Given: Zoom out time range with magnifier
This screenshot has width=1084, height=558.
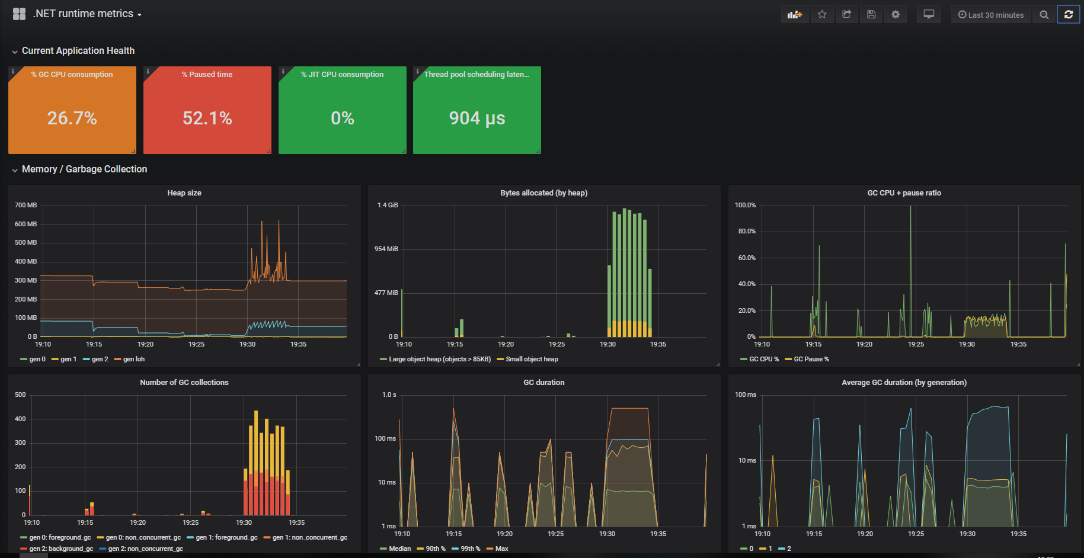Looking at the screenshot, I should [x=1044, y=15].
